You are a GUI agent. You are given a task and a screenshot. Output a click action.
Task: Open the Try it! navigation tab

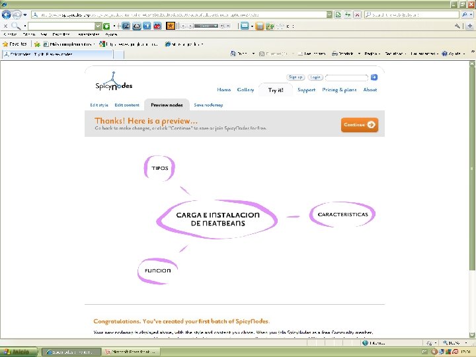[x=276, y=90]
